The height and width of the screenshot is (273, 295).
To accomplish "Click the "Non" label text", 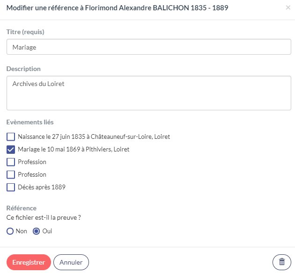I will pos(22,231).
